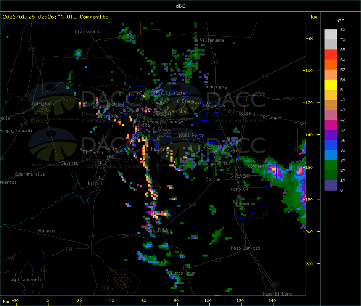
Task: Pick the purple 36-39 dBZ legend swatch
Action: (x=331, y=135)
